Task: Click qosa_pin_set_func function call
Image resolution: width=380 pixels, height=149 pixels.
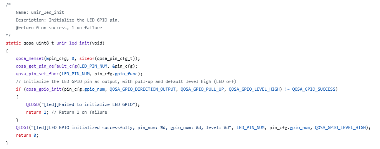Action: 37,74
